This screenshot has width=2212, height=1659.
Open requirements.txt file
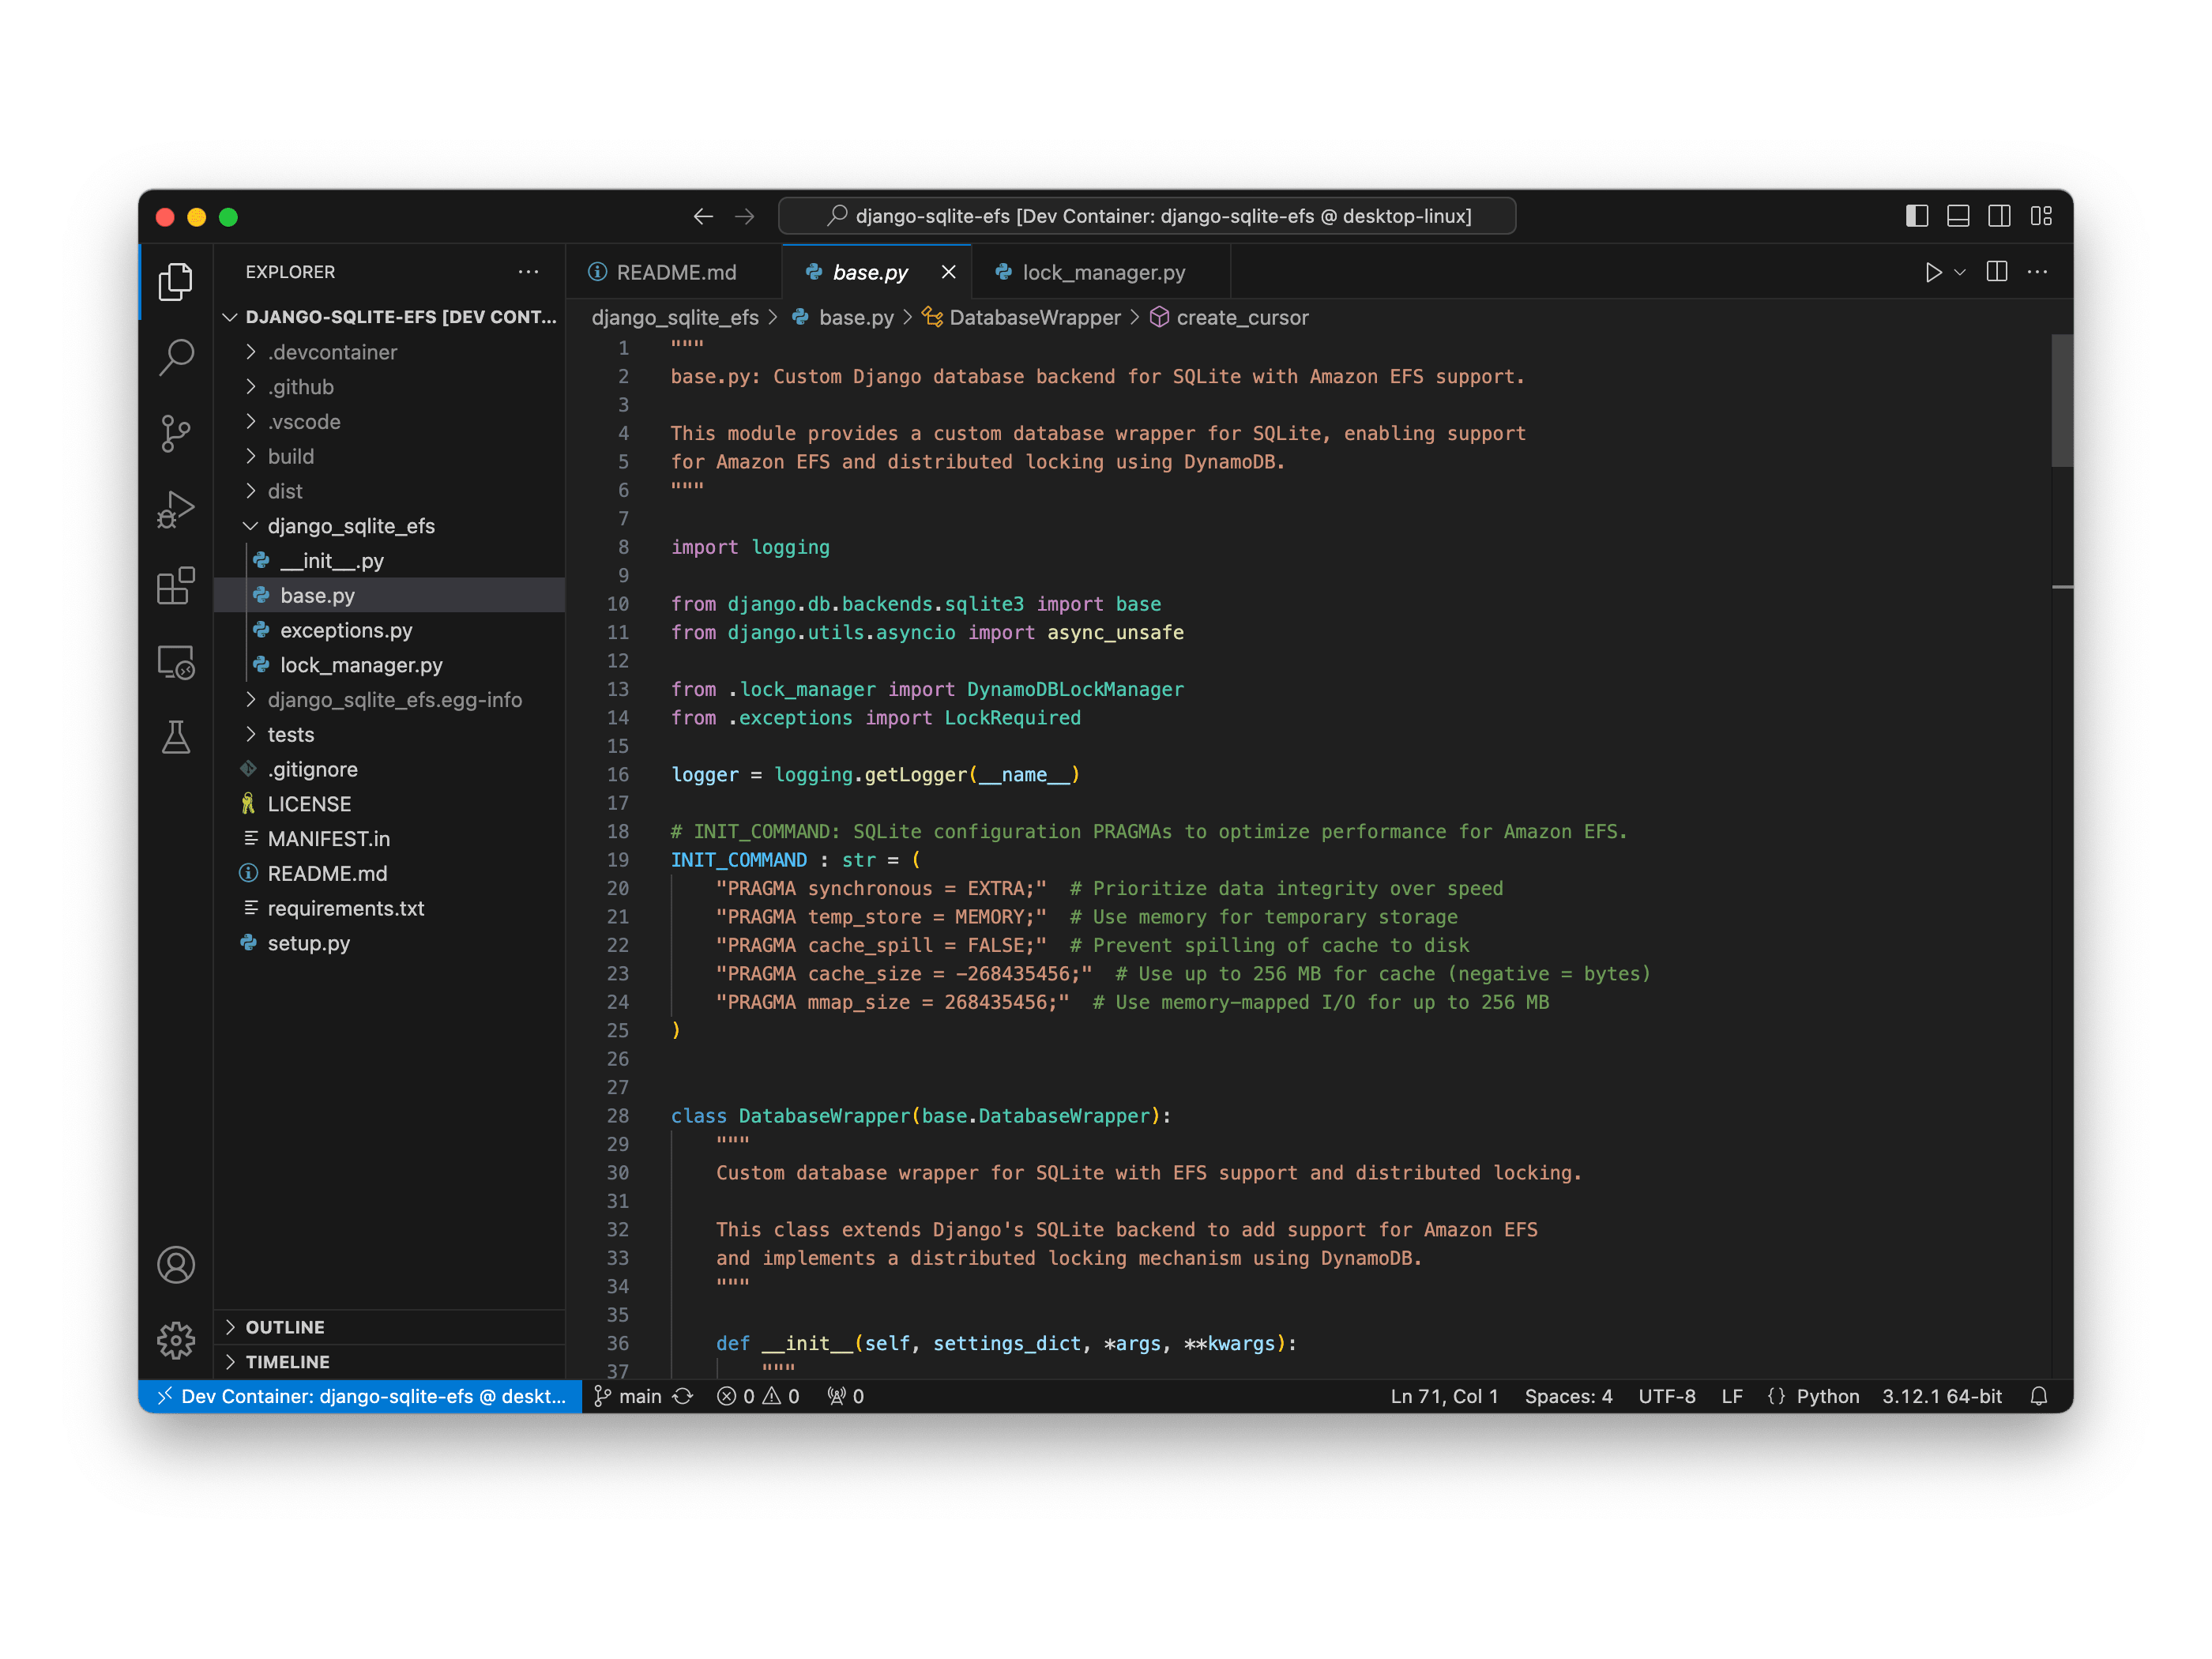[x=390, y=908]
